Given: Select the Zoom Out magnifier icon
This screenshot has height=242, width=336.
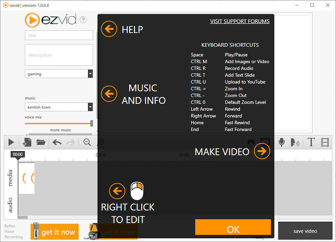Looking at the screenshot, I should click(87, 142).
